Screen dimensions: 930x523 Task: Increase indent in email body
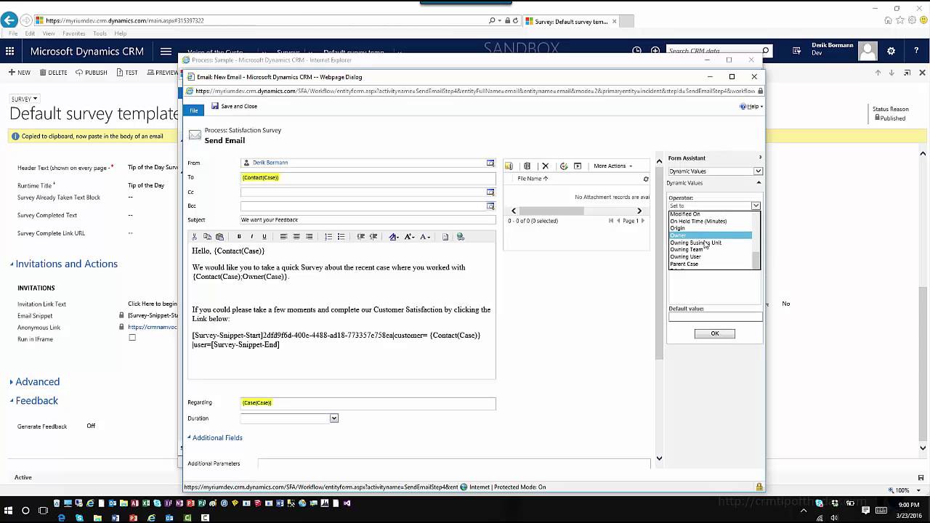[x=373, y=237]
